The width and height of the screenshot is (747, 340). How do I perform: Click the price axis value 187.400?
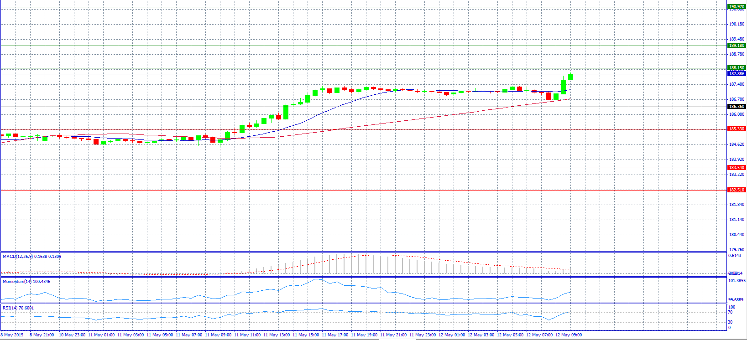pos(737,84)
